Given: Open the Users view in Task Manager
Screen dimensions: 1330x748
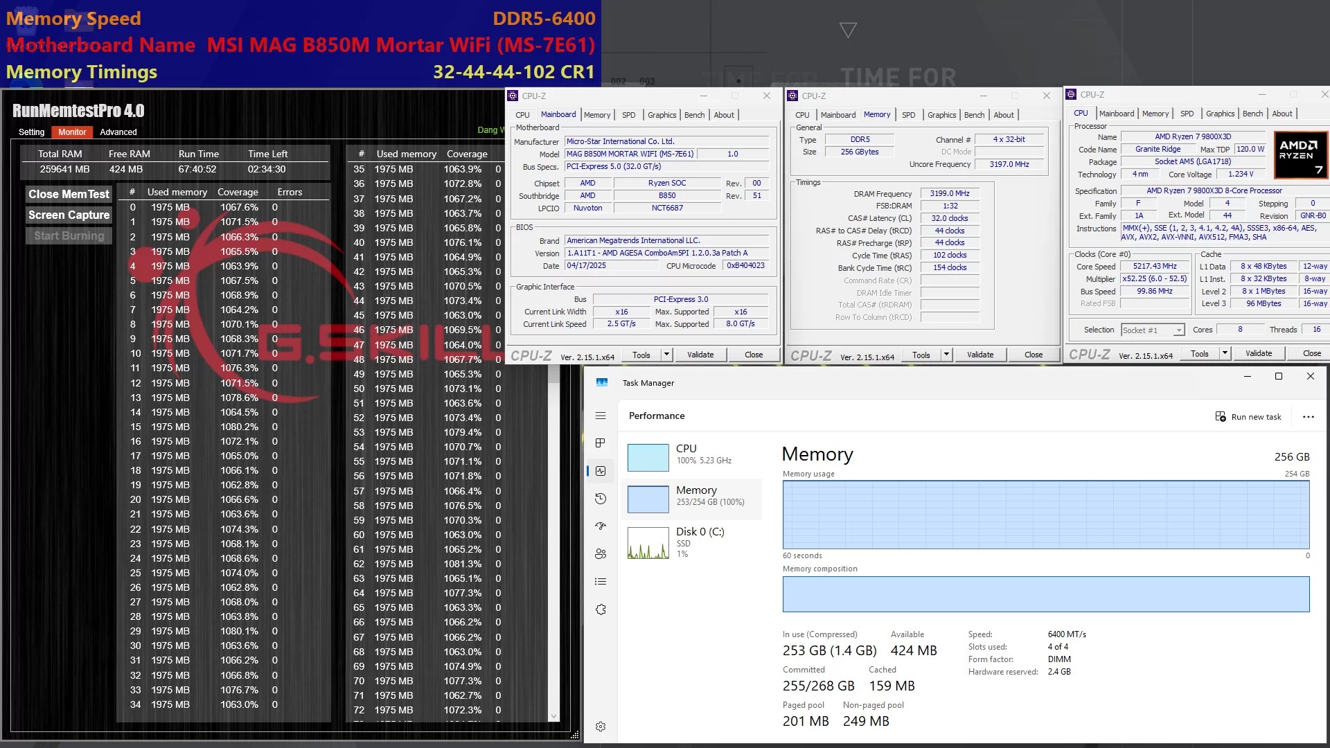Looking at the screenshot, I should pos(601,553).
